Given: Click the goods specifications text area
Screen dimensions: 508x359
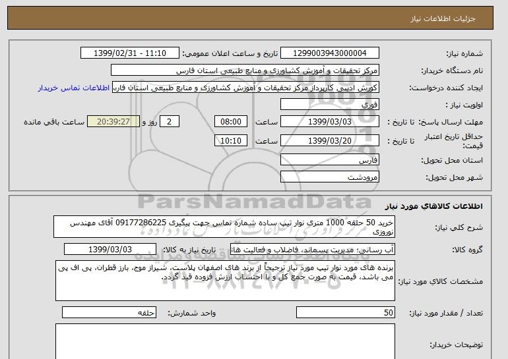Looking at the screenshot, I should coord(225,281).
